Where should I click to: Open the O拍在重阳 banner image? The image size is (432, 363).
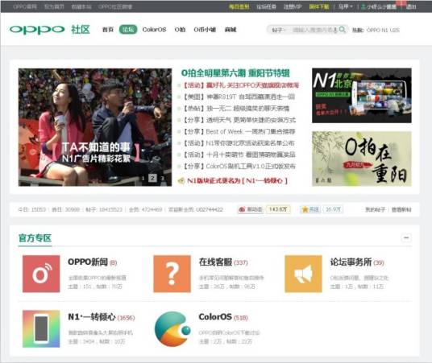(x=362, y=159)
